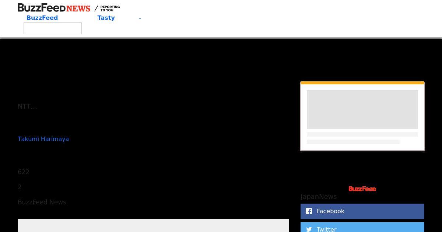Open the JapanNews sidebar text
442x232 pixels.
pyautogui.click(x=319, y=197)
